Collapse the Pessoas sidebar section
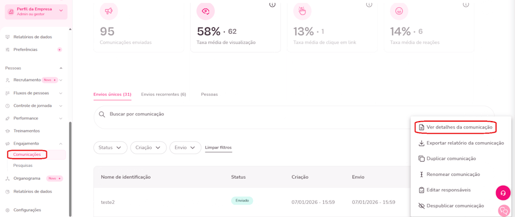The width and height of the screenshot is (515, 217). click(61, 68)
